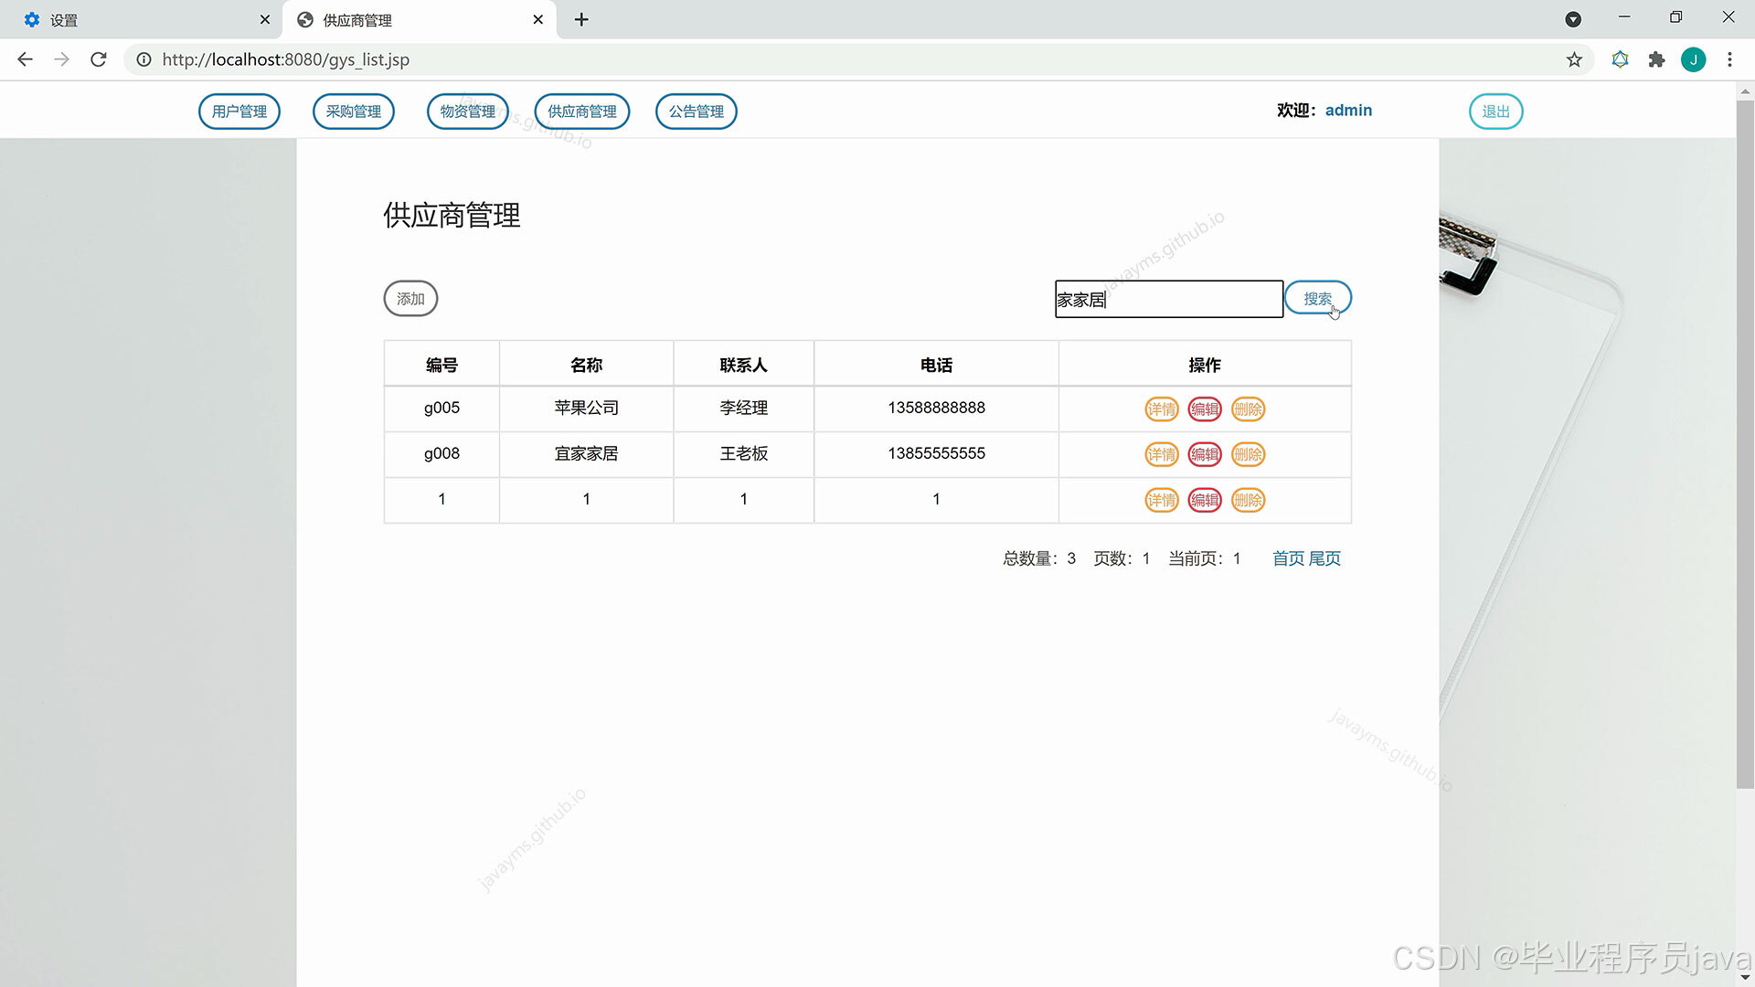
Task: Click the 添加 button to add supplier
Action: [x=410, y=299]
